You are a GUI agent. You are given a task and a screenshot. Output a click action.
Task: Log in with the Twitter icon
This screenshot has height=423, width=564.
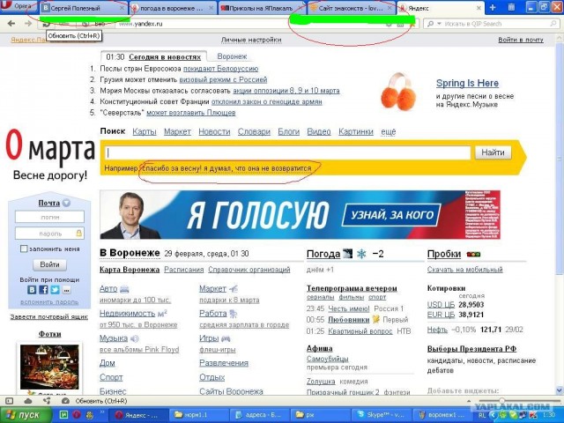55,290
